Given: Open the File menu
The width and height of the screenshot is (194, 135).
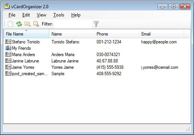Looking at the screenshot, I should click(x=12, y=15).
